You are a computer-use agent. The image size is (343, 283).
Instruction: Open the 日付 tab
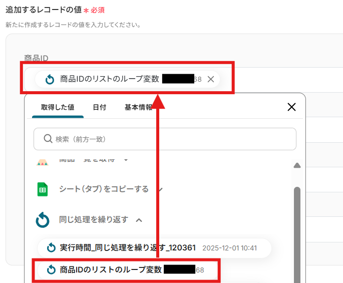click(x=100, y=107)
